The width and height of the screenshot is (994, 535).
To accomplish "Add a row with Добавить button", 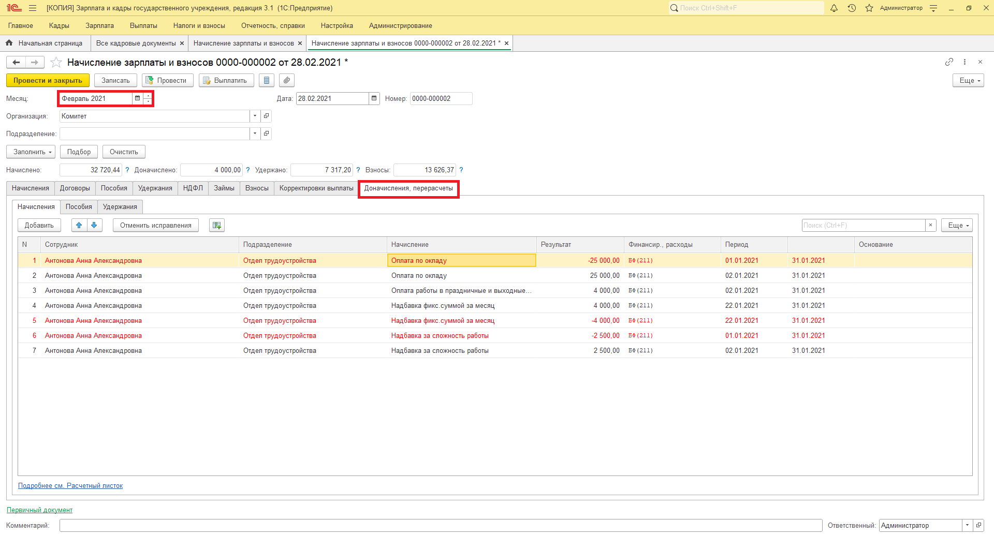I will (x=39, y=225).
